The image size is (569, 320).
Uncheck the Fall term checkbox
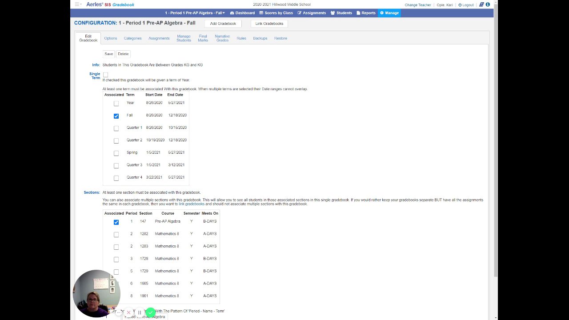[116, 116]
